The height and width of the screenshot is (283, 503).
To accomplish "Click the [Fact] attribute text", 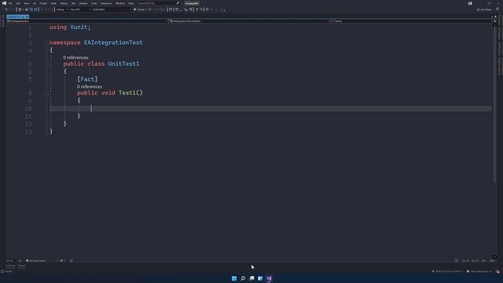I will click(87, 79).
